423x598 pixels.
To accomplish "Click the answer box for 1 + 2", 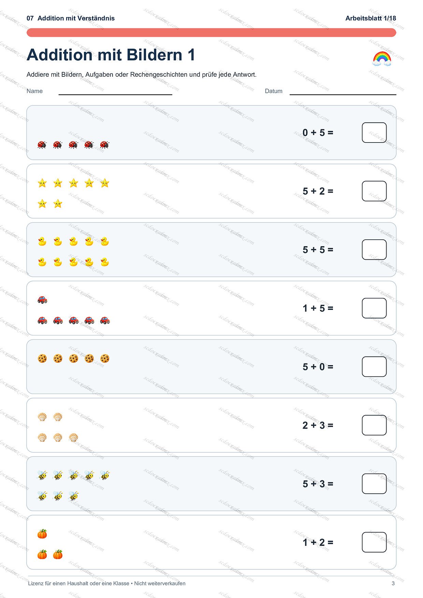I will tap(374, 542).
